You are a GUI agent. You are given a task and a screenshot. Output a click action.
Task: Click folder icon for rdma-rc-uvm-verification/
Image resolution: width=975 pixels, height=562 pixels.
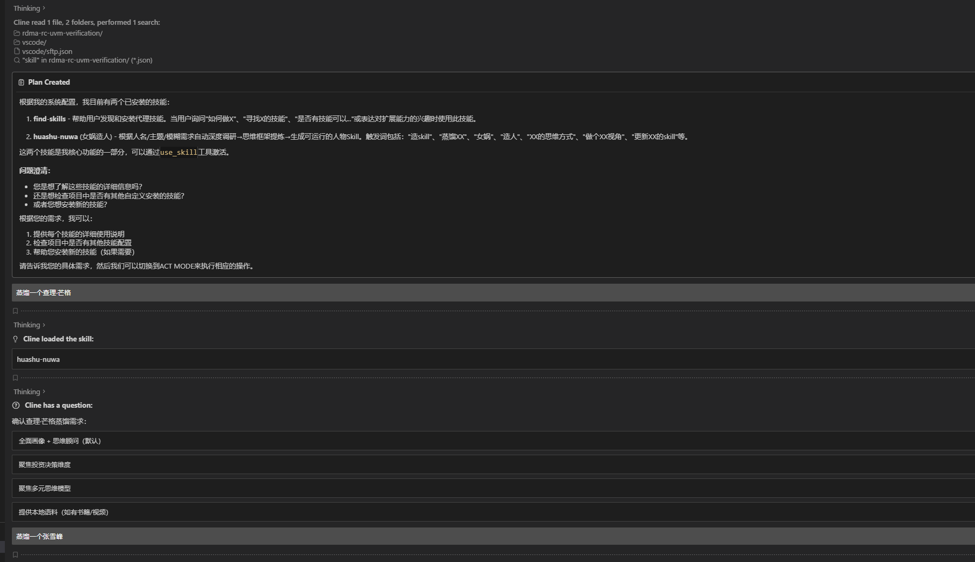[x=17, y=33]
